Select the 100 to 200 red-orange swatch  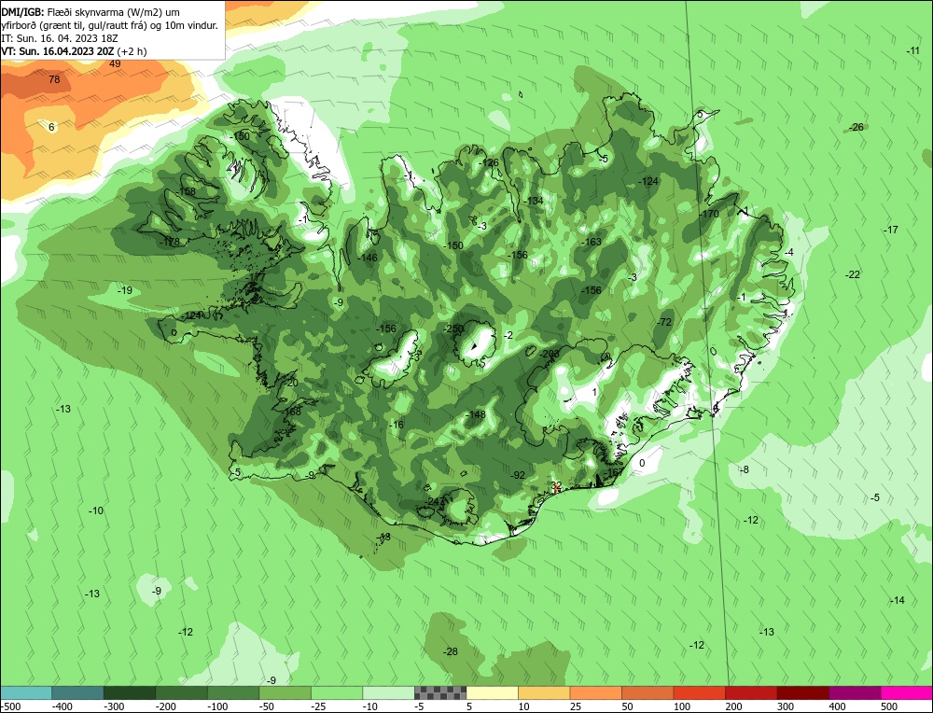[699, 692]
